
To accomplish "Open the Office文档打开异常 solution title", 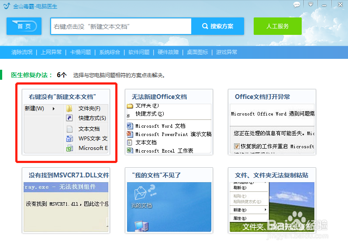I will (x=262, y=97).
